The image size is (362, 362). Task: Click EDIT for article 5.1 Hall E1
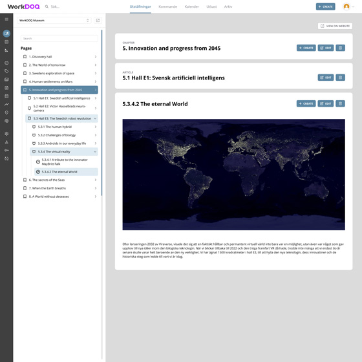[326, 78]
